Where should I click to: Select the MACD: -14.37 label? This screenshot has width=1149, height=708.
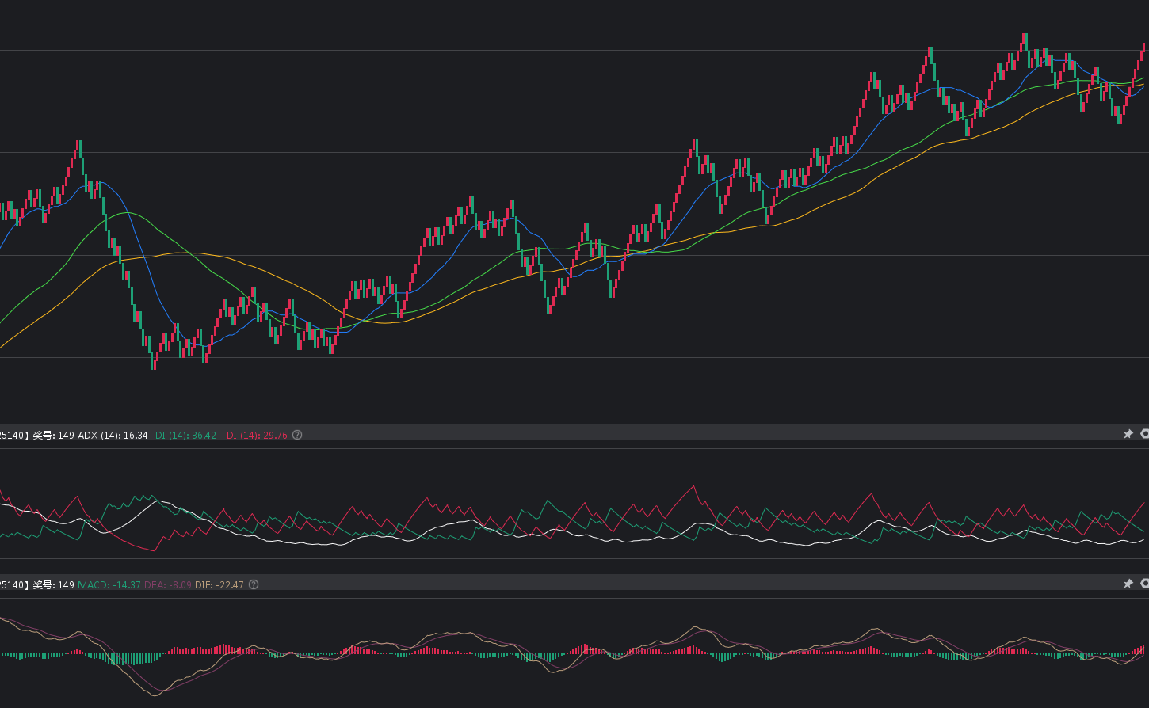(x=109, y=584)
